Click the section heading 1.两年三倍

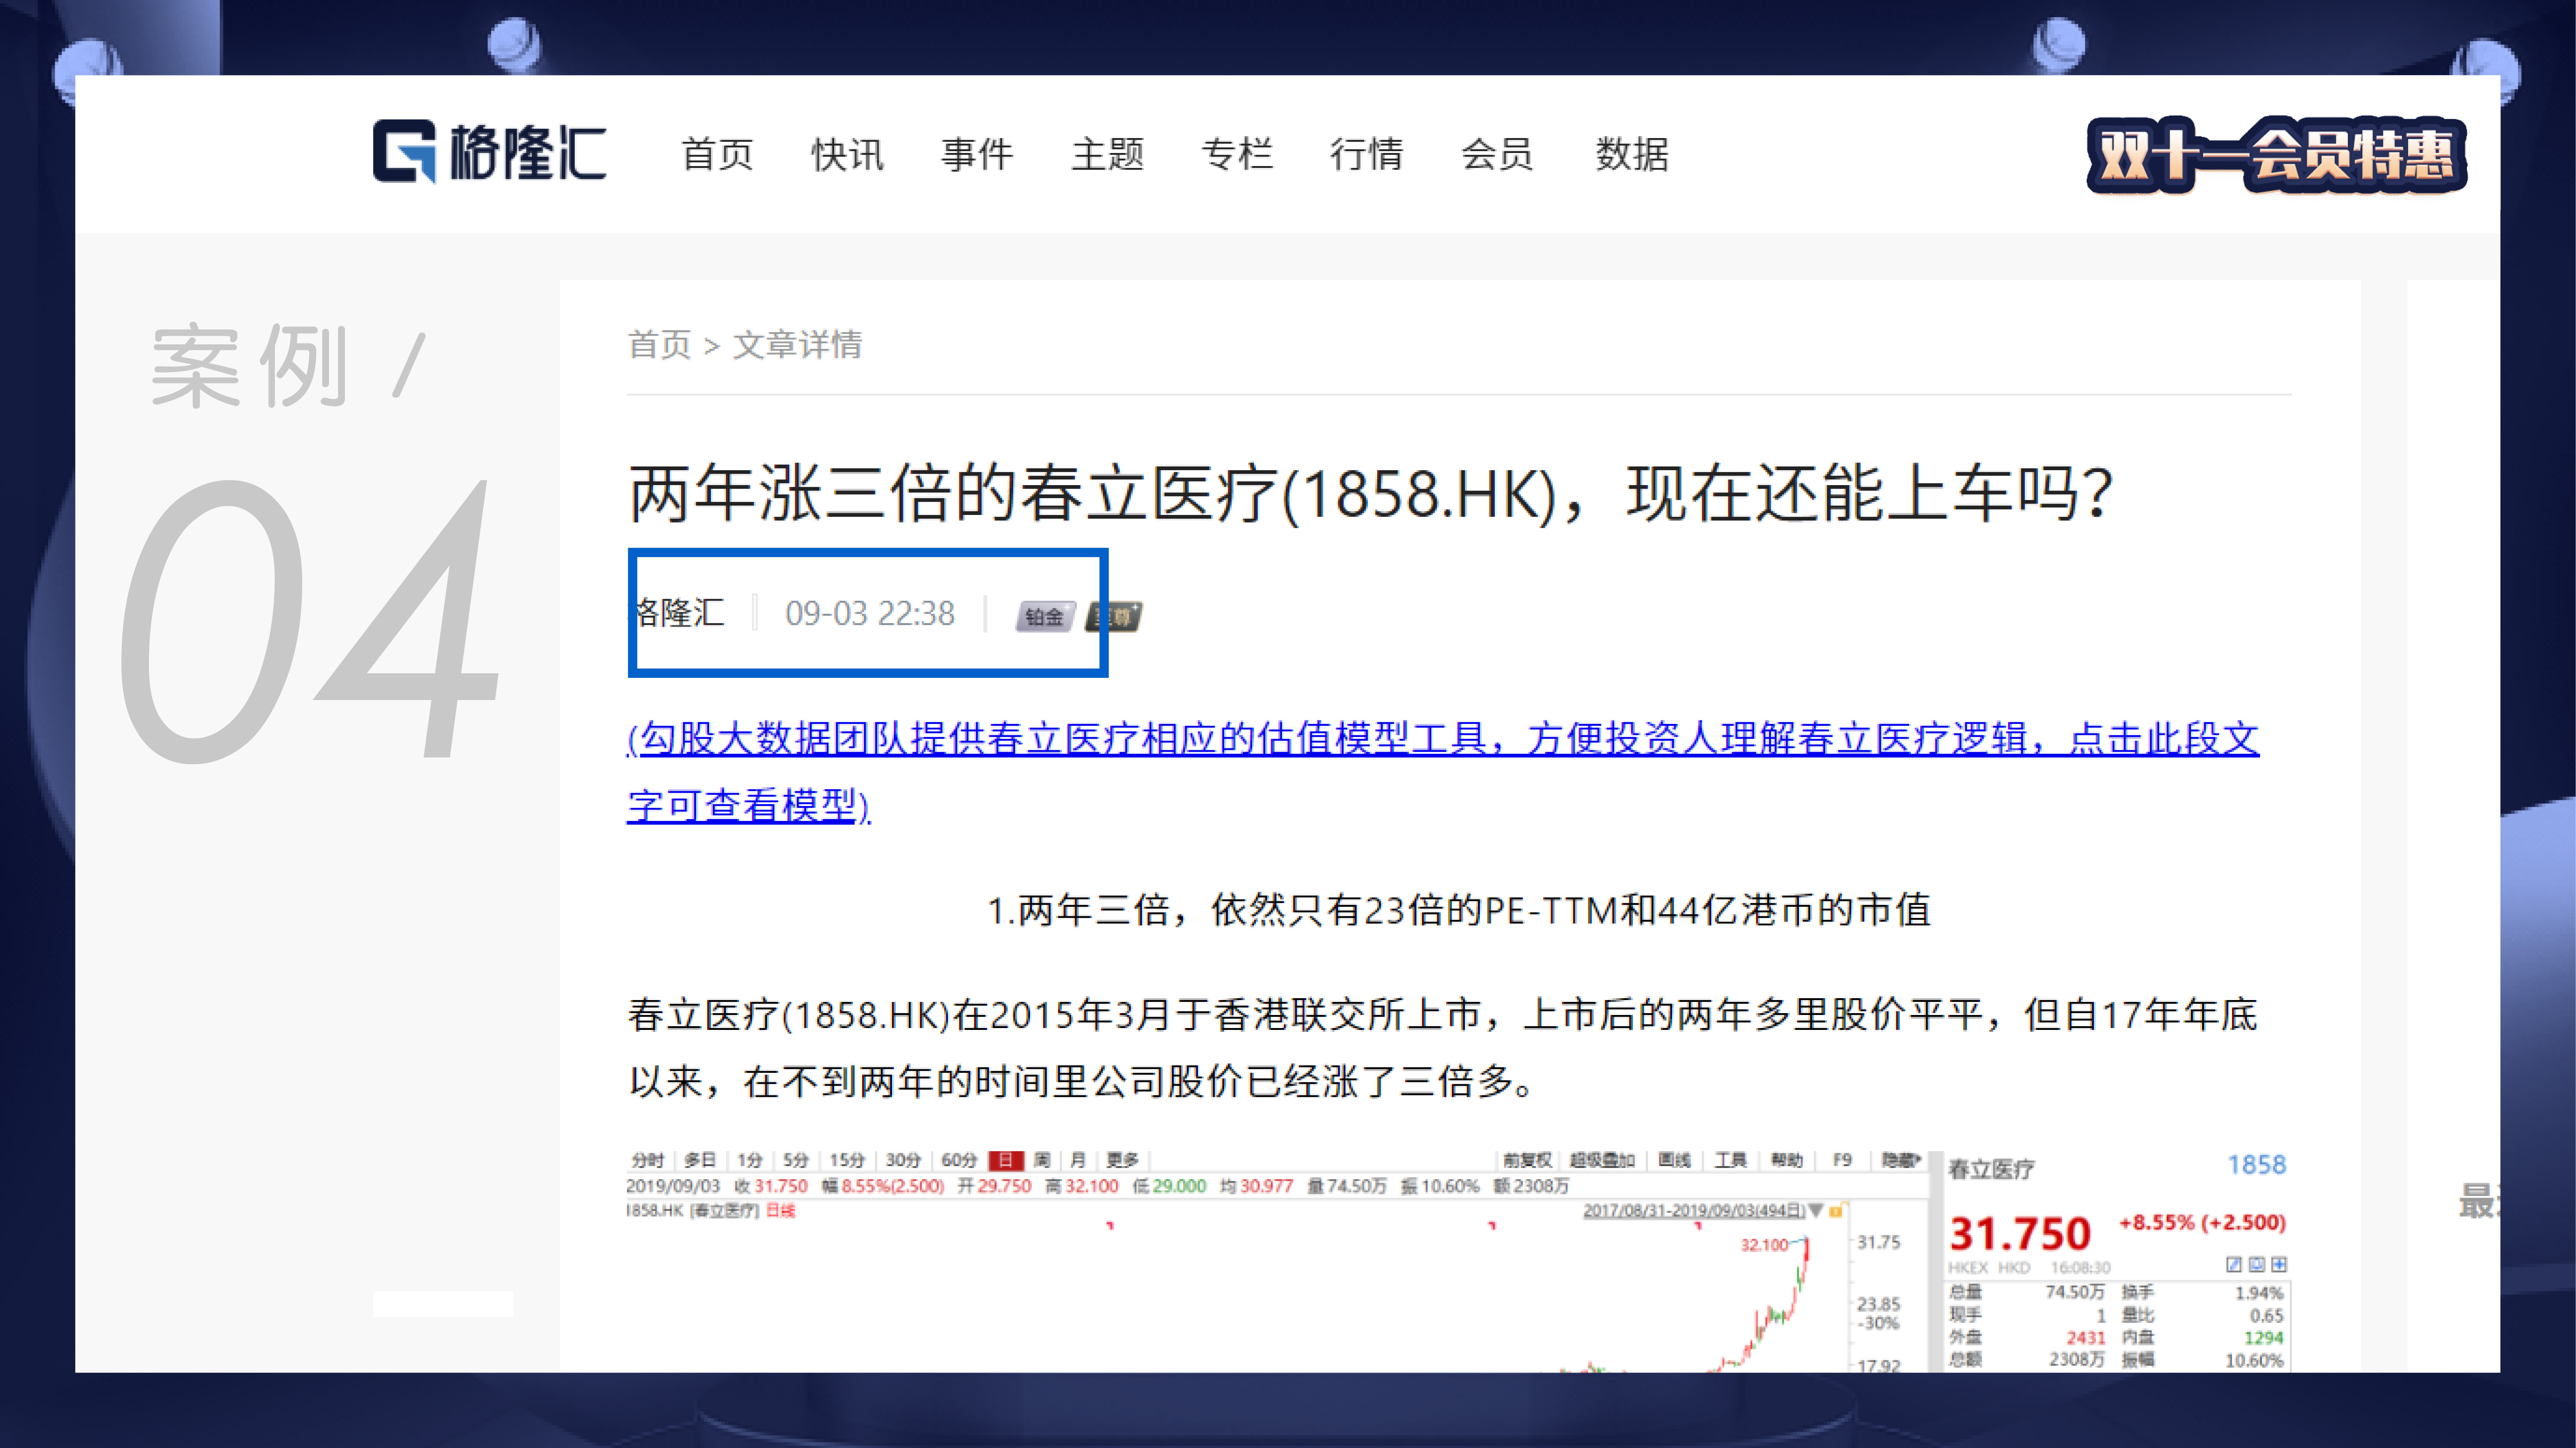coord(1458,910)
